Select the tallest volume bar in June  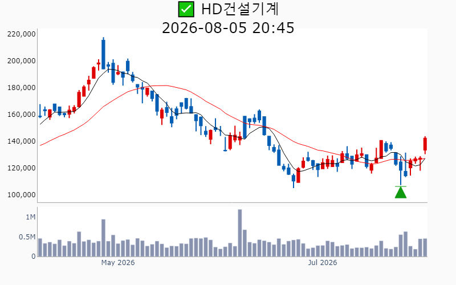point(240,233)
